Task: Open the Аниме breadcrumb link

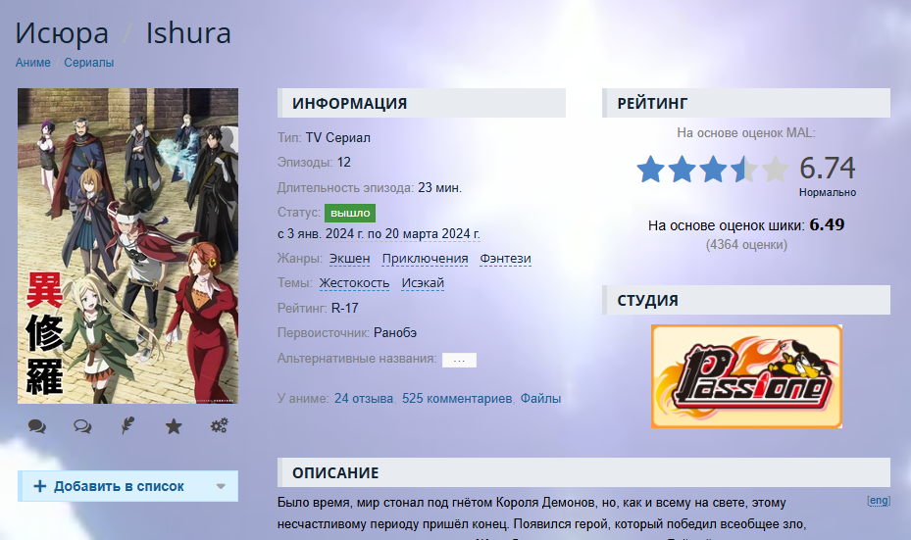Action: pyautogui.click(x=33, y=62)
